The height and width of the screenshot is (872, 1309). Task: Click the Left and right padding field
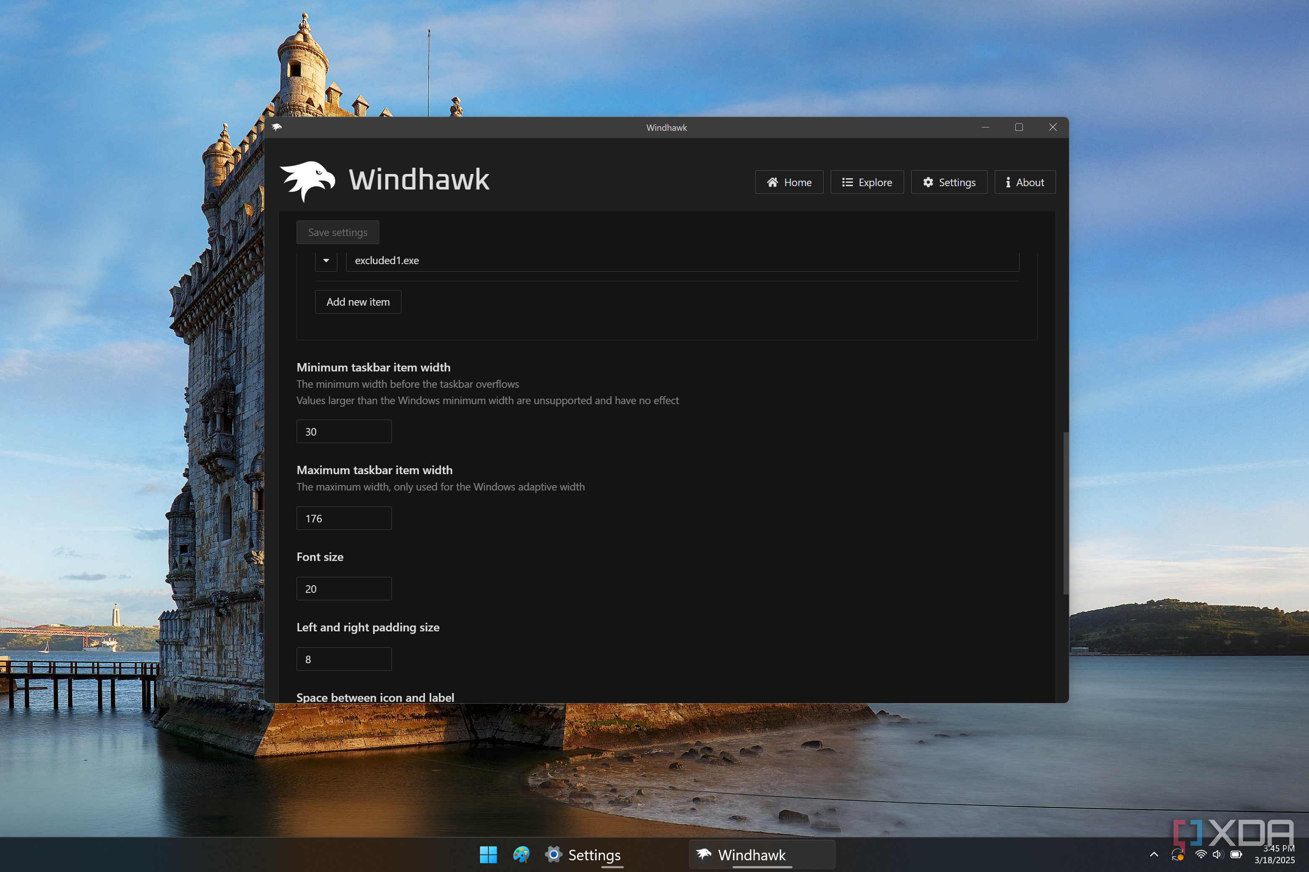click(344, 659)
